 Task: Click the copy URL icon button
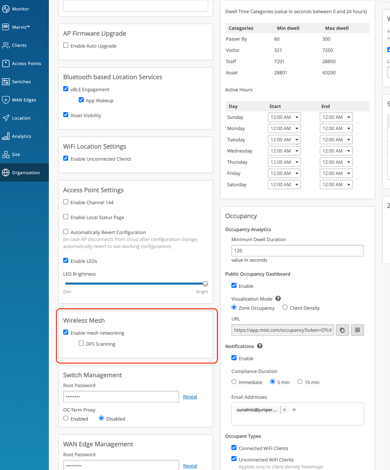(x=342, y=330)
